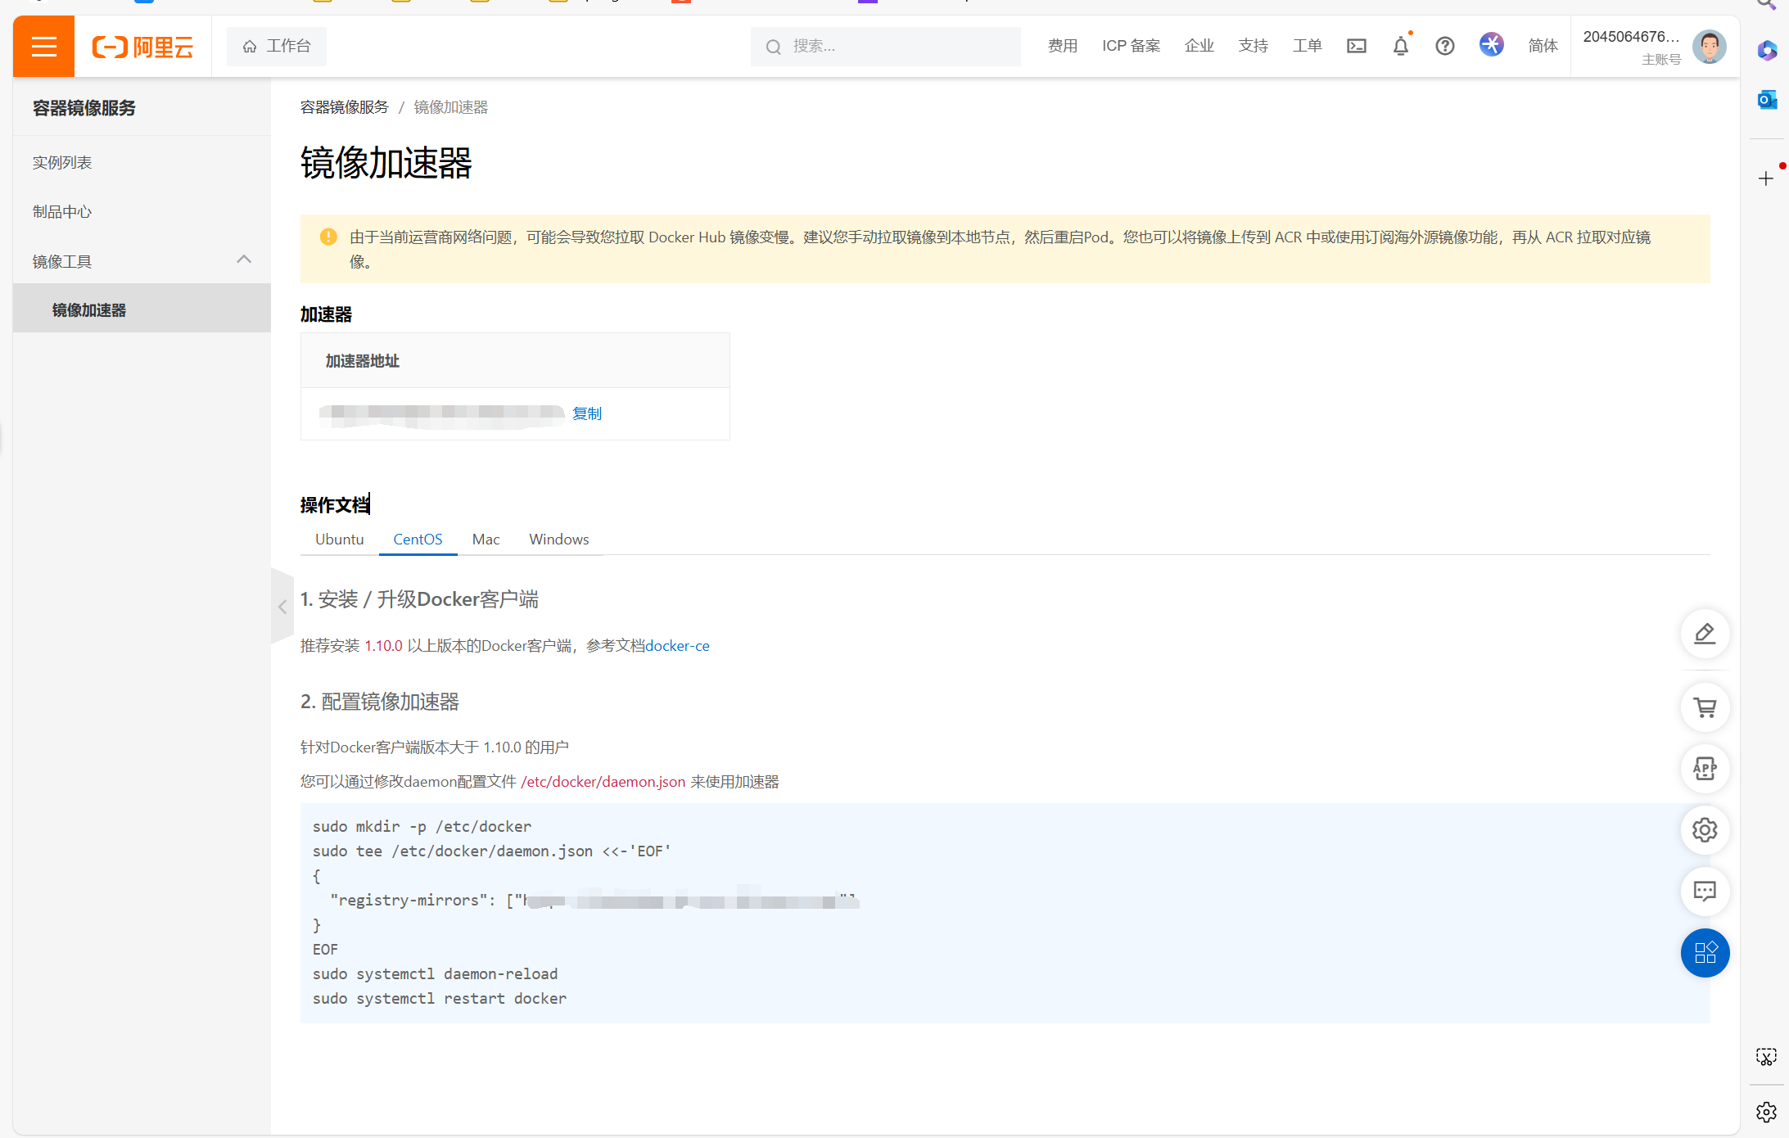Image resolution: width=1789 pixels, height=1138 pixels.
Task: Click the 容器镜像服务 sidebar title
Action: tap(84, 108)
